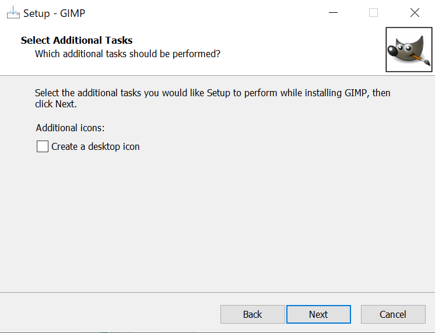Click the "Select Additional Tasks" heading

click(x=76, y=40)
